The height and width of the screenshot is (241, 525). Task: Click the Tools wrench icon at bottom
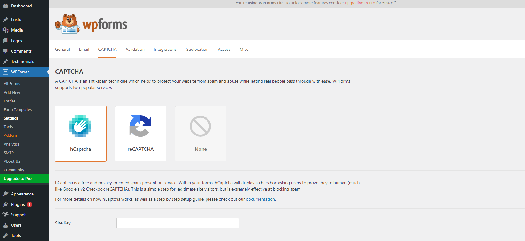point(6,235)
